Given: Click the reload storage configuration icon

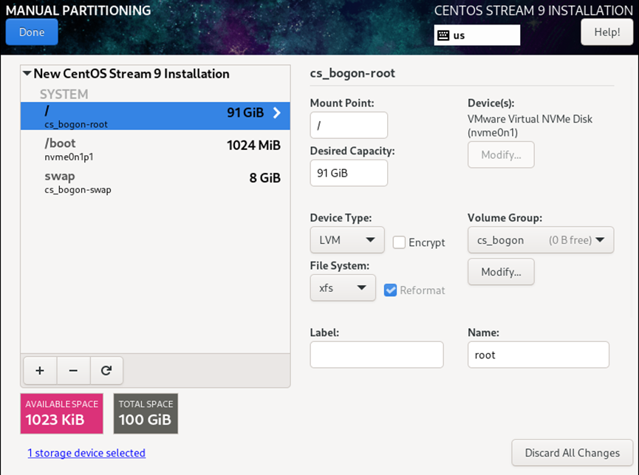Looking at the screenshot, I should [x=106, y=371].
